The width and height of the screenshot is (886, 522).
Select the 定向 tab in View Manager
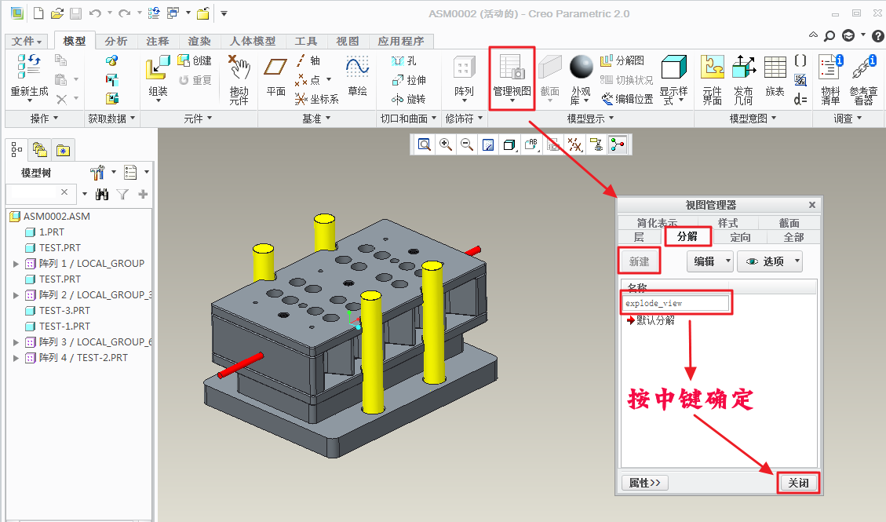point(740,237)
